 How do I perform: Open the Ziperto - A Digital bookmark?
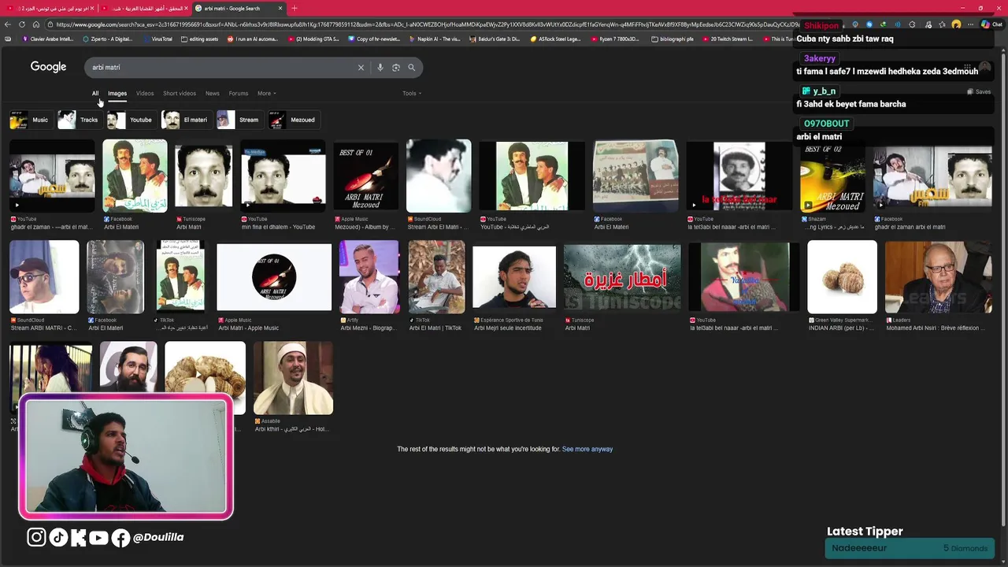[108, 39]
